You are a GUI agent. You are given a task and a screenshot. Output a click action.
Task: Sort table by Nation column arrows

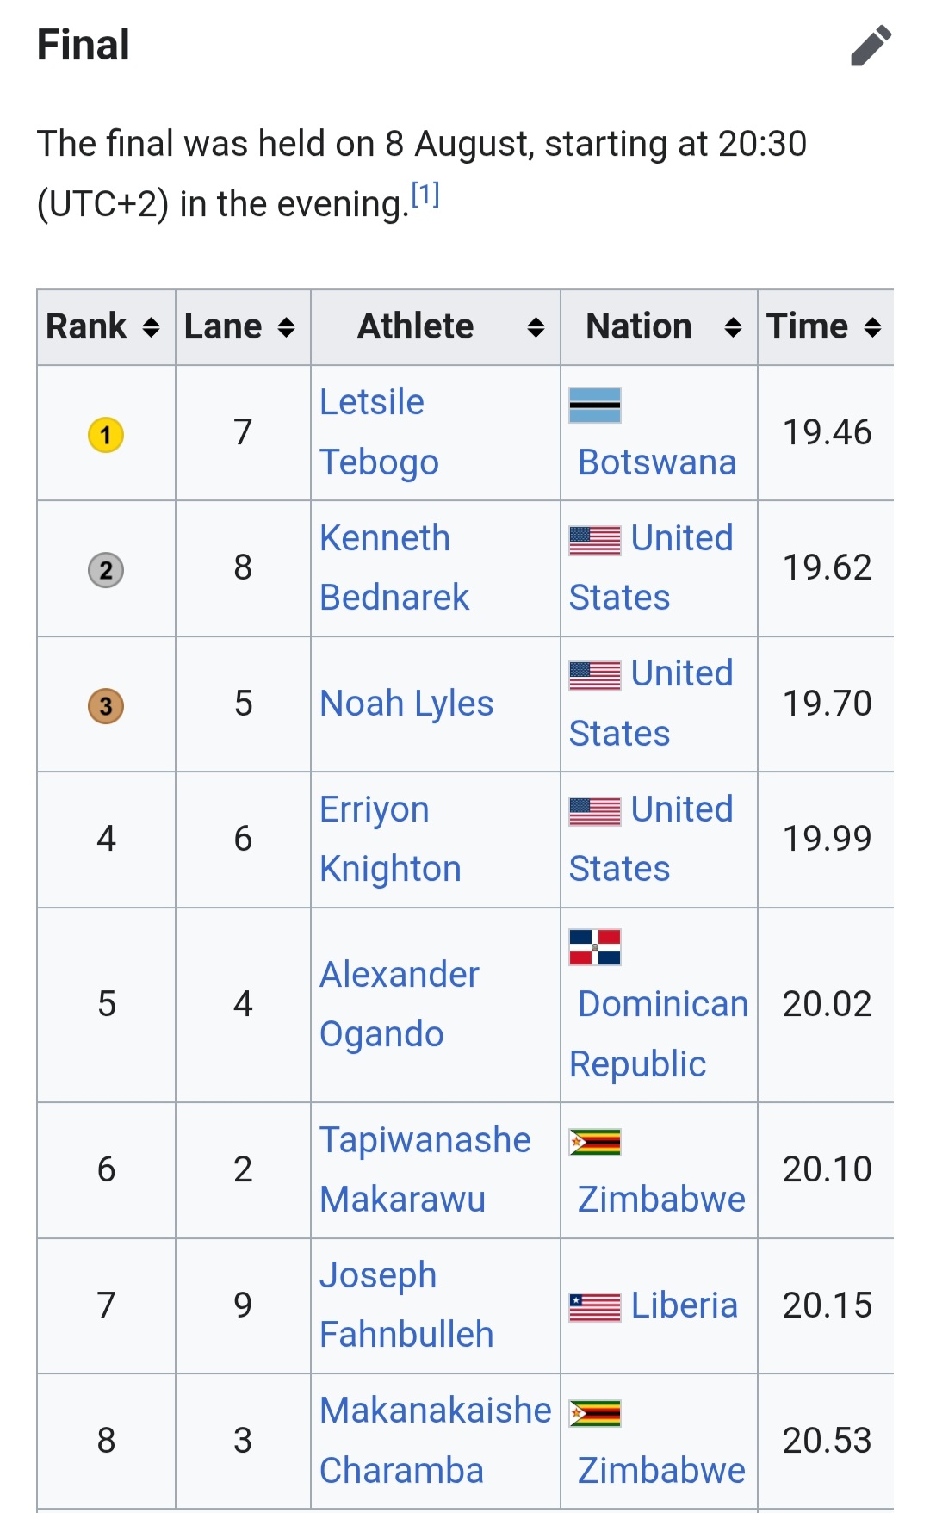pos(733,327)
